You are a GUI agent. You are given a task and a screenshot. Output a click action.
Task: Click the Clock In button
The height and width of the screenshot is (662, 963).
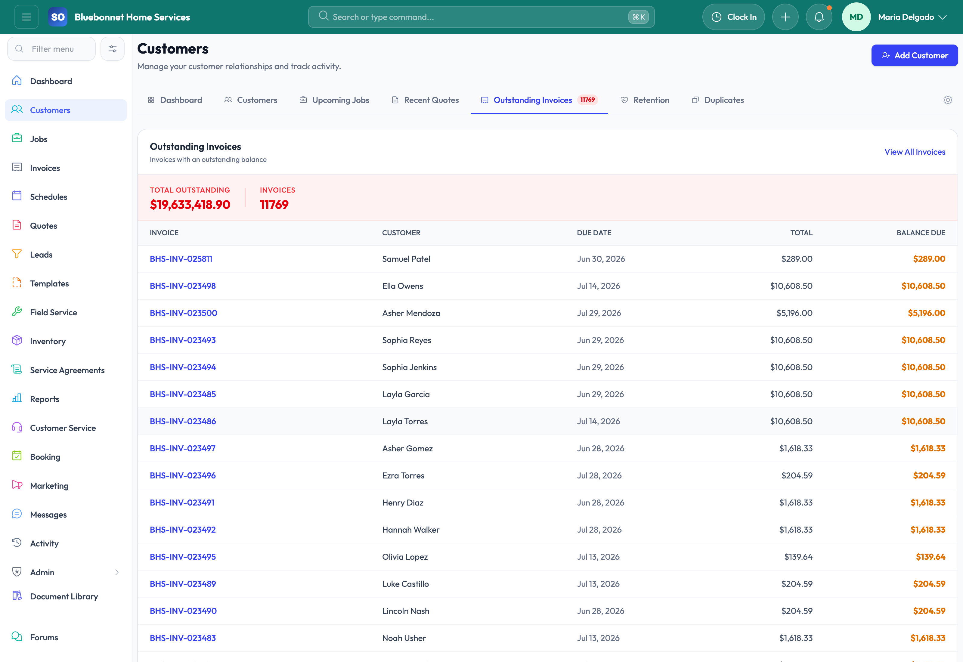[x=733, y=17]
